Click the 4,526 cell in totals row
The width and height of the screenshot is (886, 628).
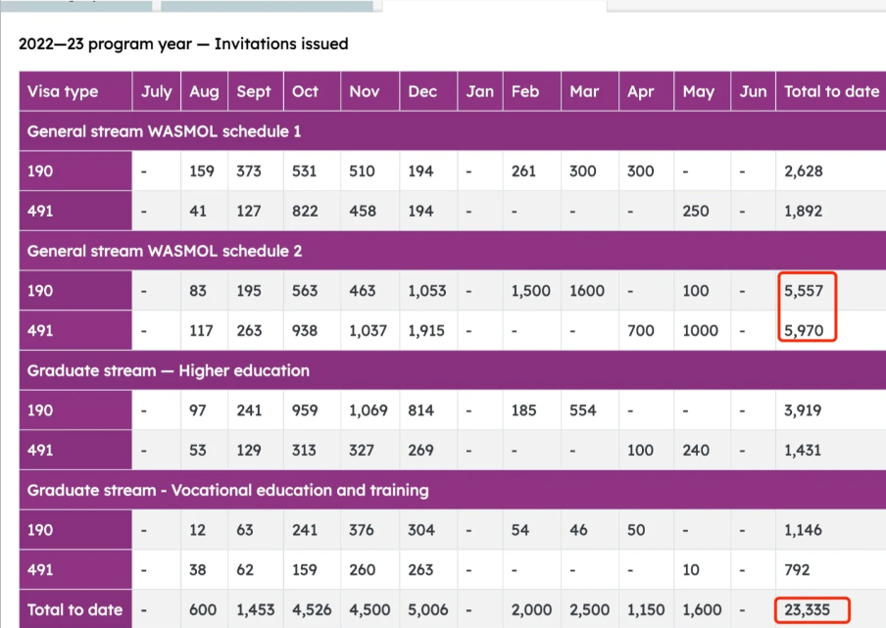pyautogui.click(x=312, y=610)
